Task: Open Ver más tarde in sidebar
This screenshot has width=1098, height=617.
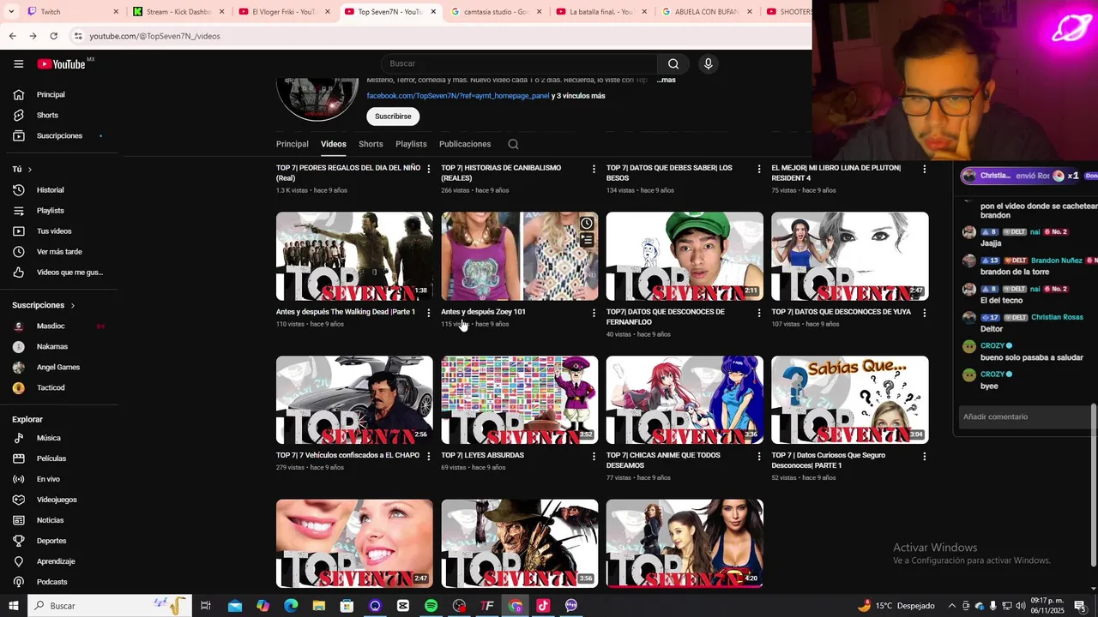Action: (x=59, y=252)
